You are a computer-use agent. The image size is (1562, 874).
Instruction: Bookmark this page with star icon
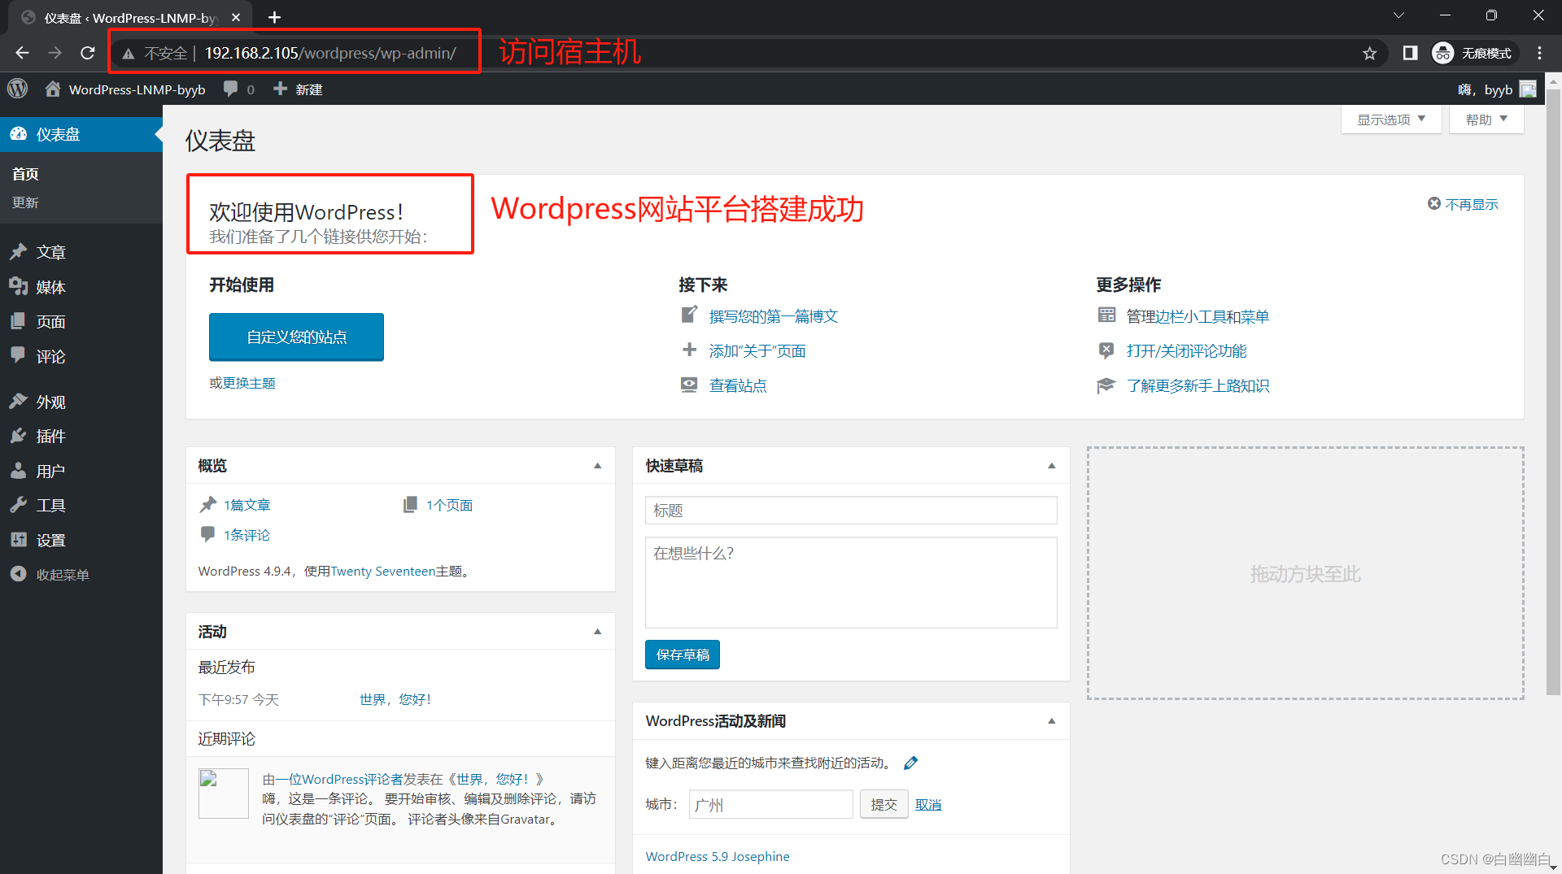(1369, 53)
